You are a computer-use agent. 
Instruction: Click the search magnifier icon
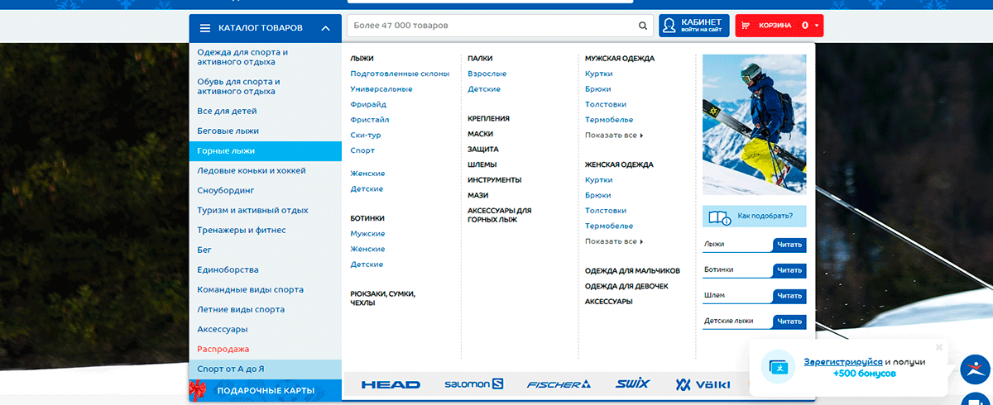tap(643, 26)
